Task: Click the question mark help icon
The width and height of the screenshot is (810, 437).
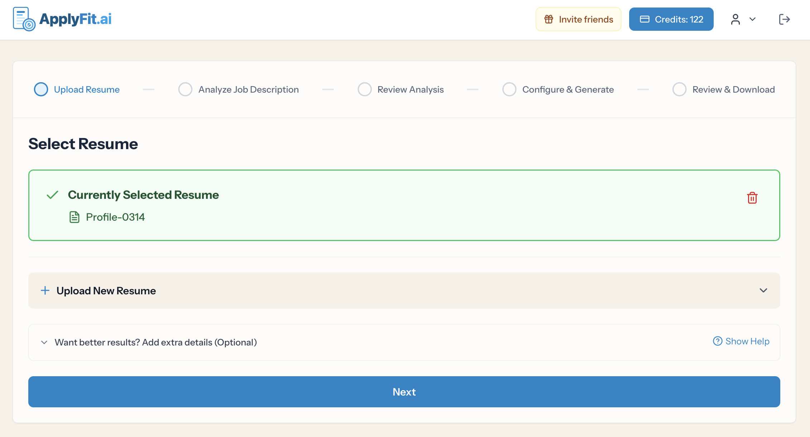Action: (x=717, y=341)
